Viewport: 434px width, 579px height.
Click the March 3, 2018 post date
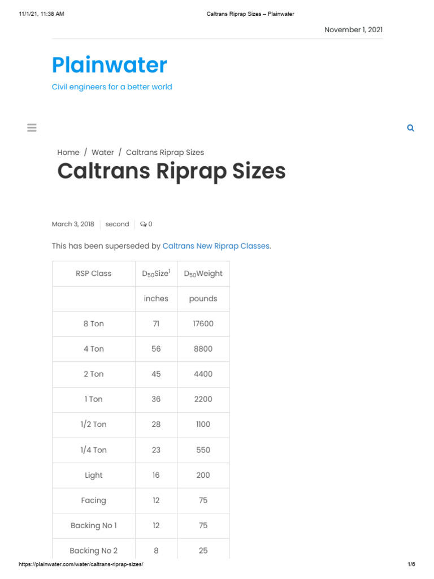73,224
